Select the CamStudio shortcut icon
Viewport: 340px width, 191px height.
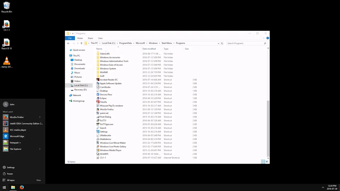tap(98, 87)
